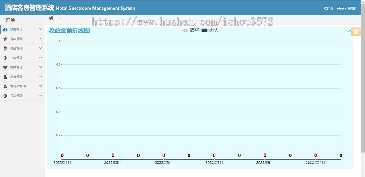The width and height of the screenshot is (365, 177).
Task: Expand the 数据统计 chevron
Action: point(41,29)
